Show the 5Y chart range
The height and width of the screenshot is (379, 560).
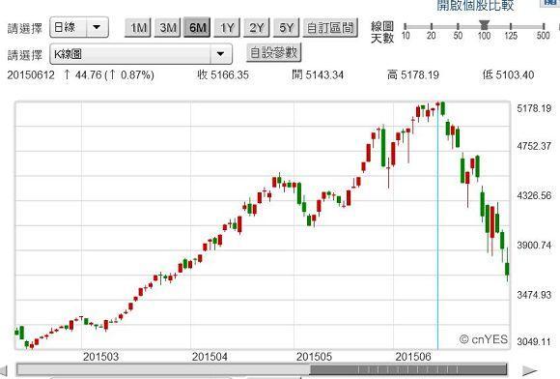pyautogui.click(x=286, y=27)
